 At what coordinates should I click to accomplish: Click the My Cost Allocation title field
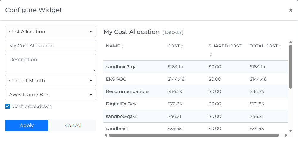[50, 46]
